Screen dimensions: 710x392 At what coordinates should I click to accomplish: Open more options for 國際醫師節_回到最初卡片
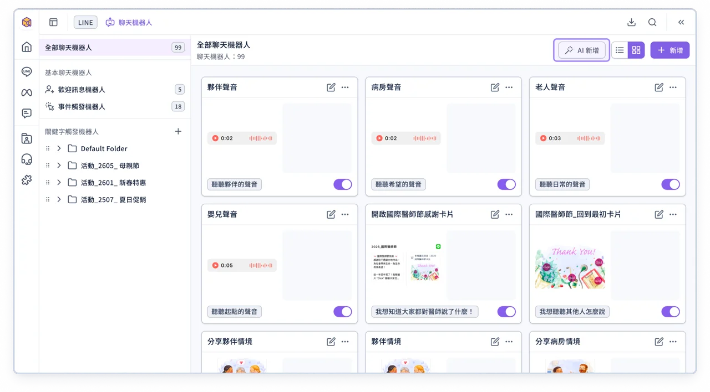[673, 214]
